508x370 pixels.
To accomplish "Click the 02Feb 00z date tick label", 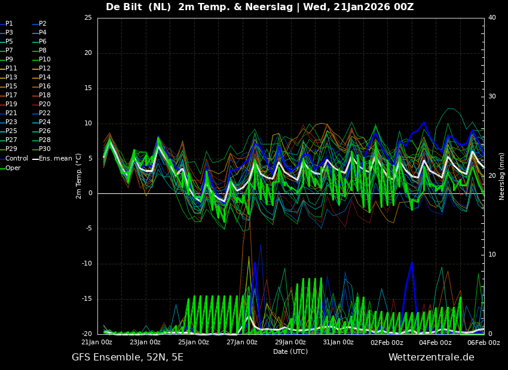I will (x=387, y=343).
